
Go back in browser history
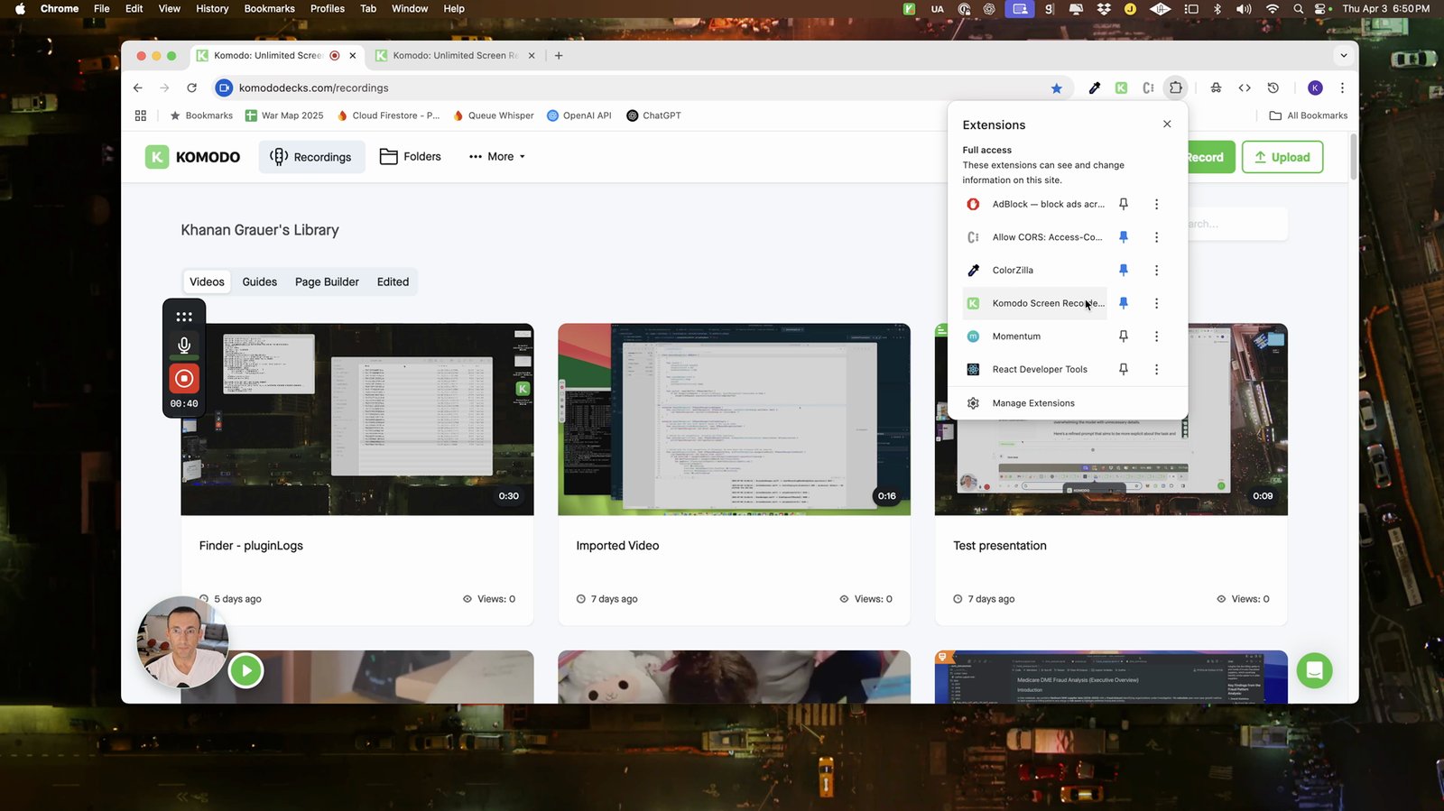coord(137,88)
